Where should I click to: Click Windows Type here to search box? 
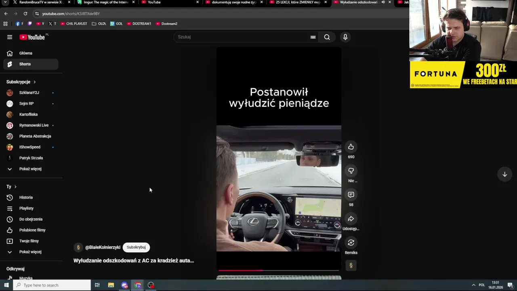point(52,285)
